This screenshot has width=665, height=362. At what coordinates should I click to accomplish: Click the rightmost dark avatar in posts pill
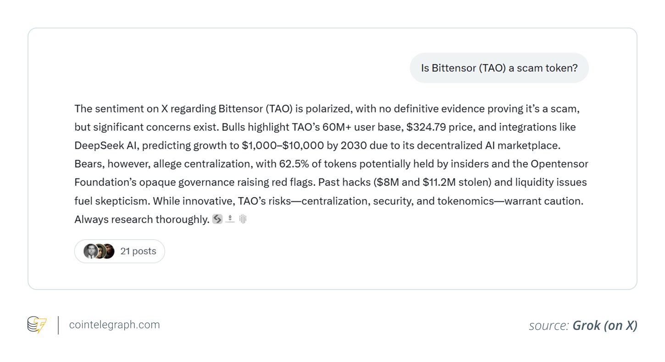coord(108,251)
